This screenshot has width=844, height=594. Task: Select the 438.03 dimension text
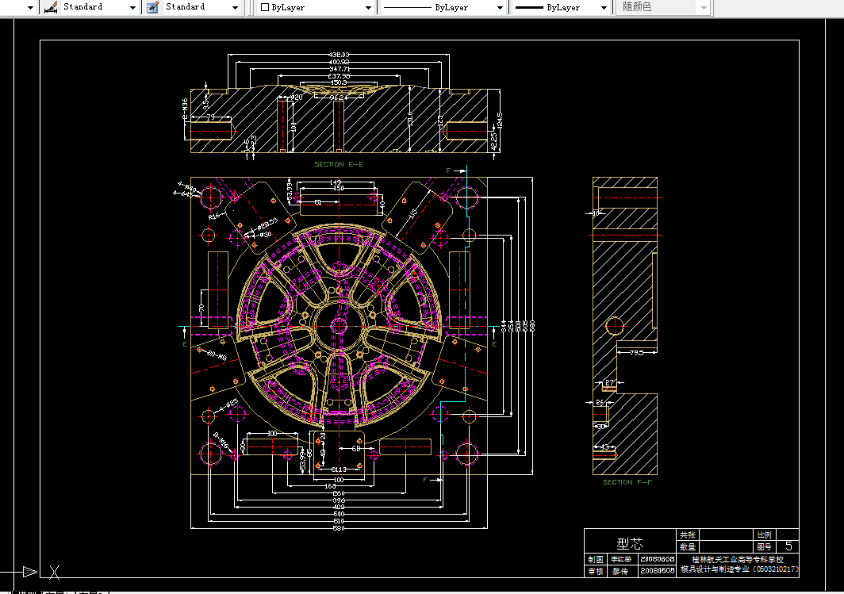340,55
